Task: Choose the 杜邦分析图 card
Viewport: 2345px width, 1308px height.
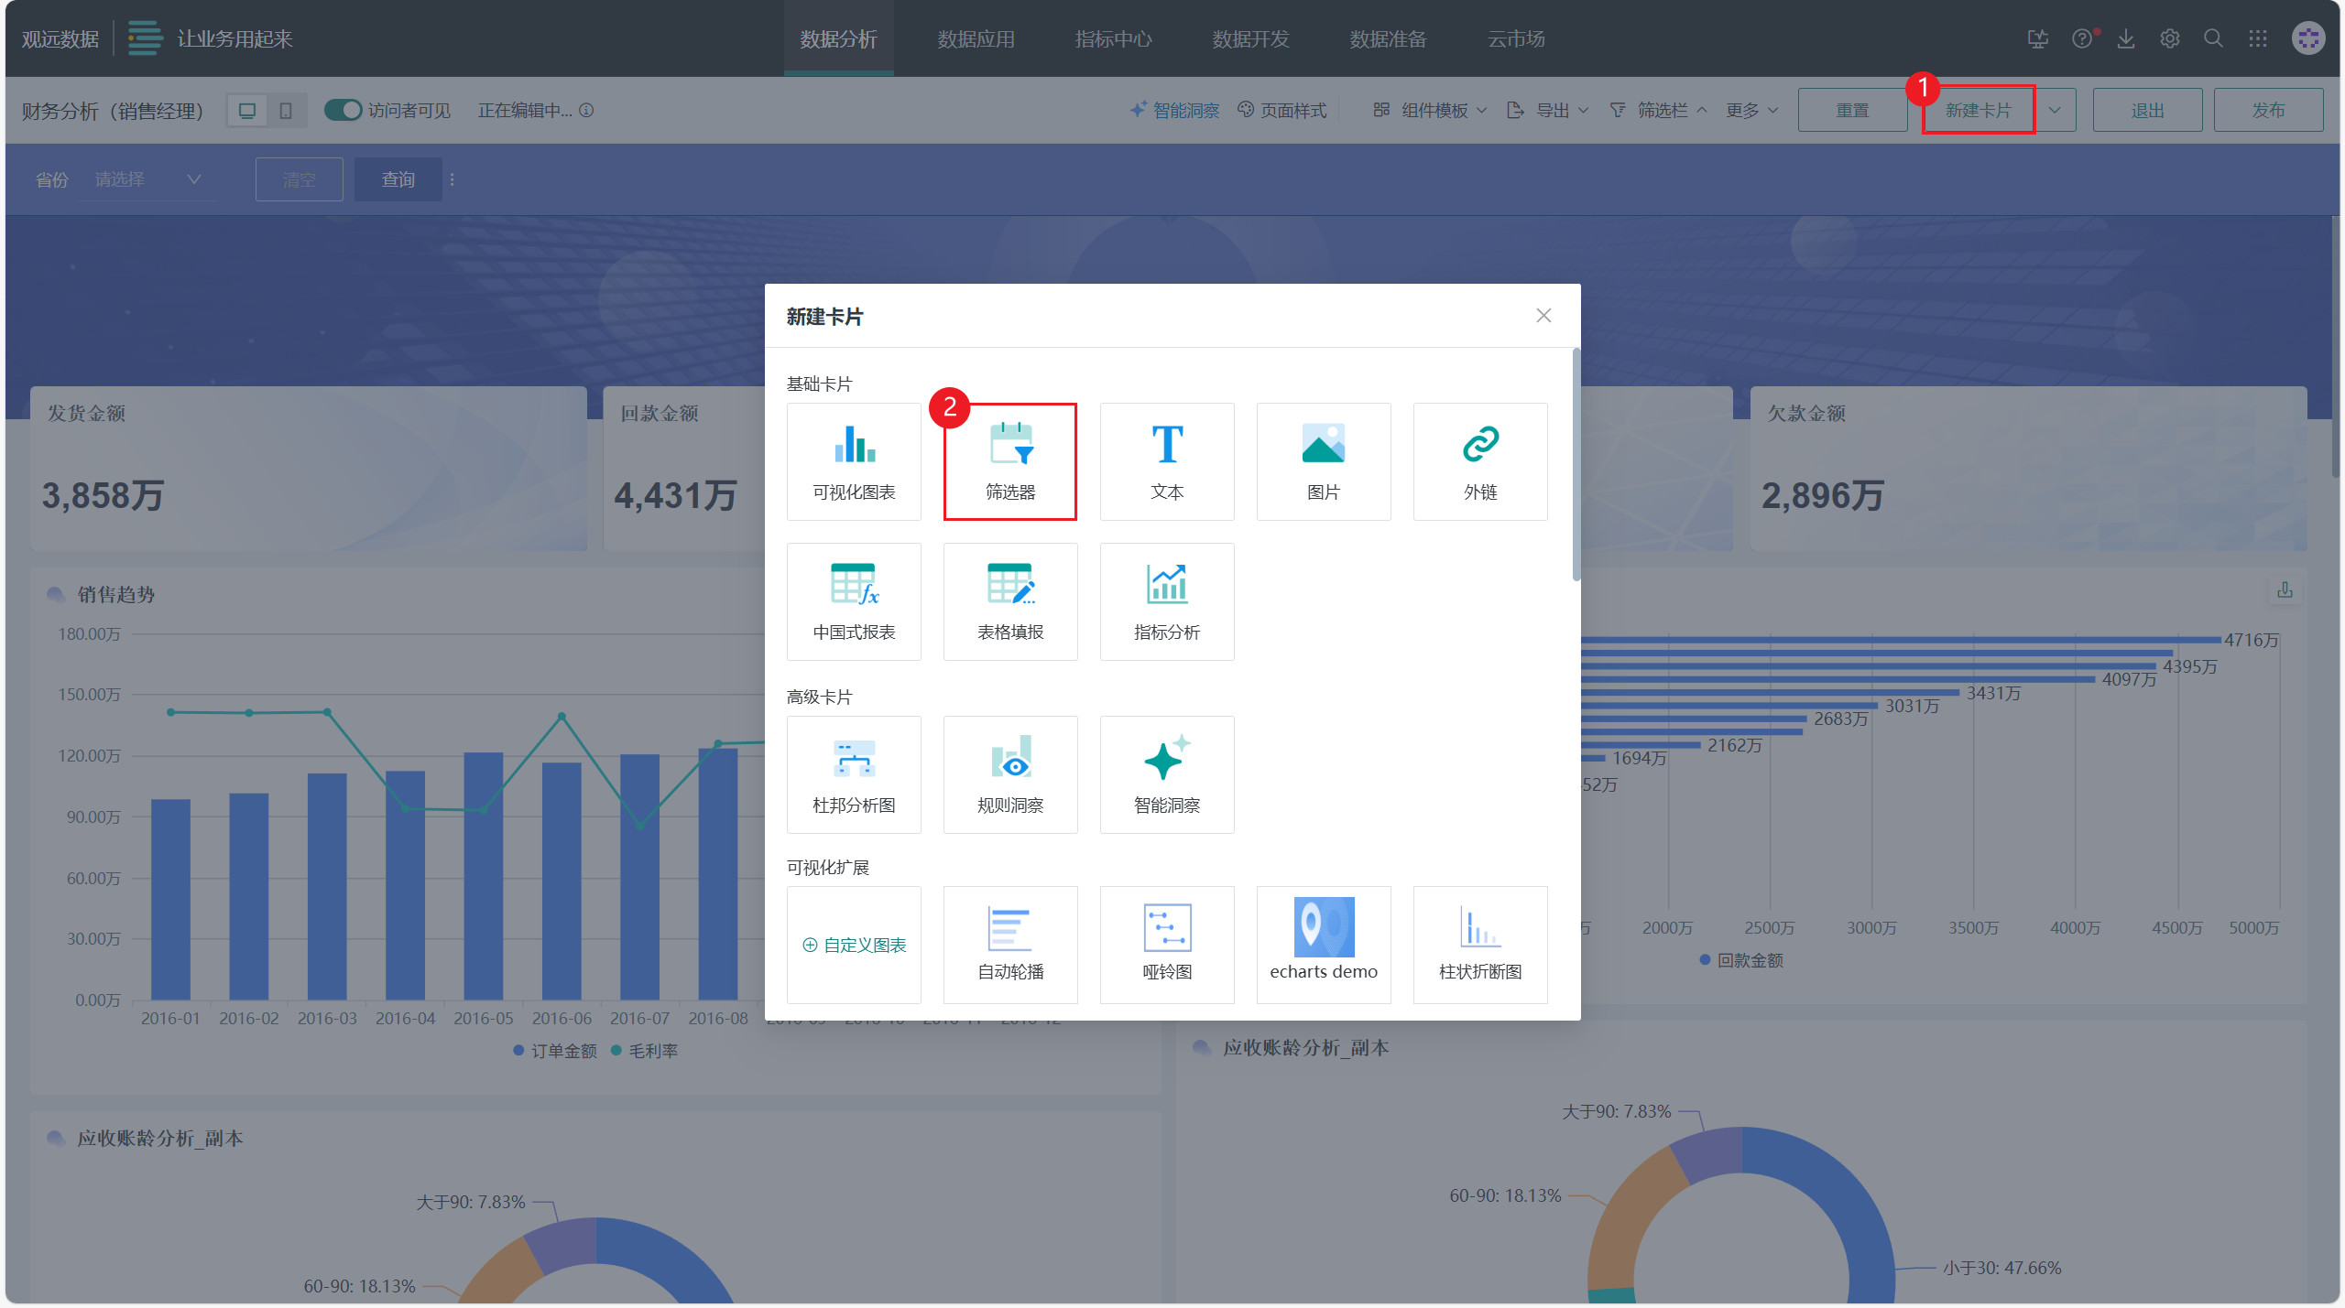Action: pyautogui.click(x=853, y=774)
